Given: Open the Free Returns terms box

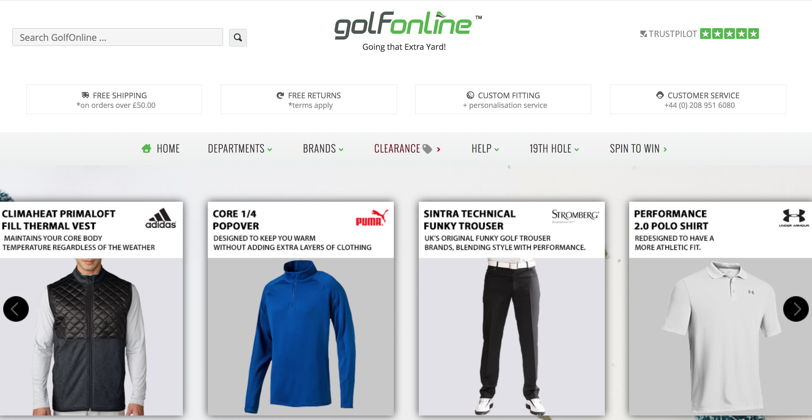Looking at the screenshot, I should tap(308, 99).
